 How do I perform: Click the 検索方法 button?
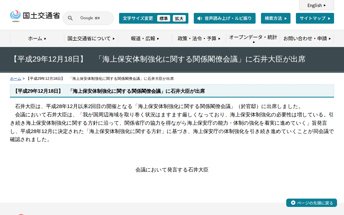tap(275, 18)
